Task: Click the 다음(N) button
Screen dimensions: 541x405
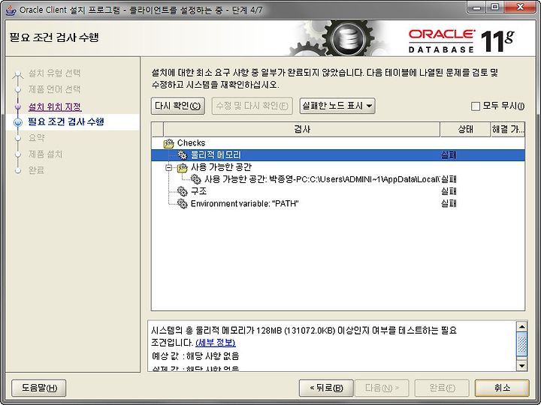Action: pyautogui.click(x=382, y=388)
